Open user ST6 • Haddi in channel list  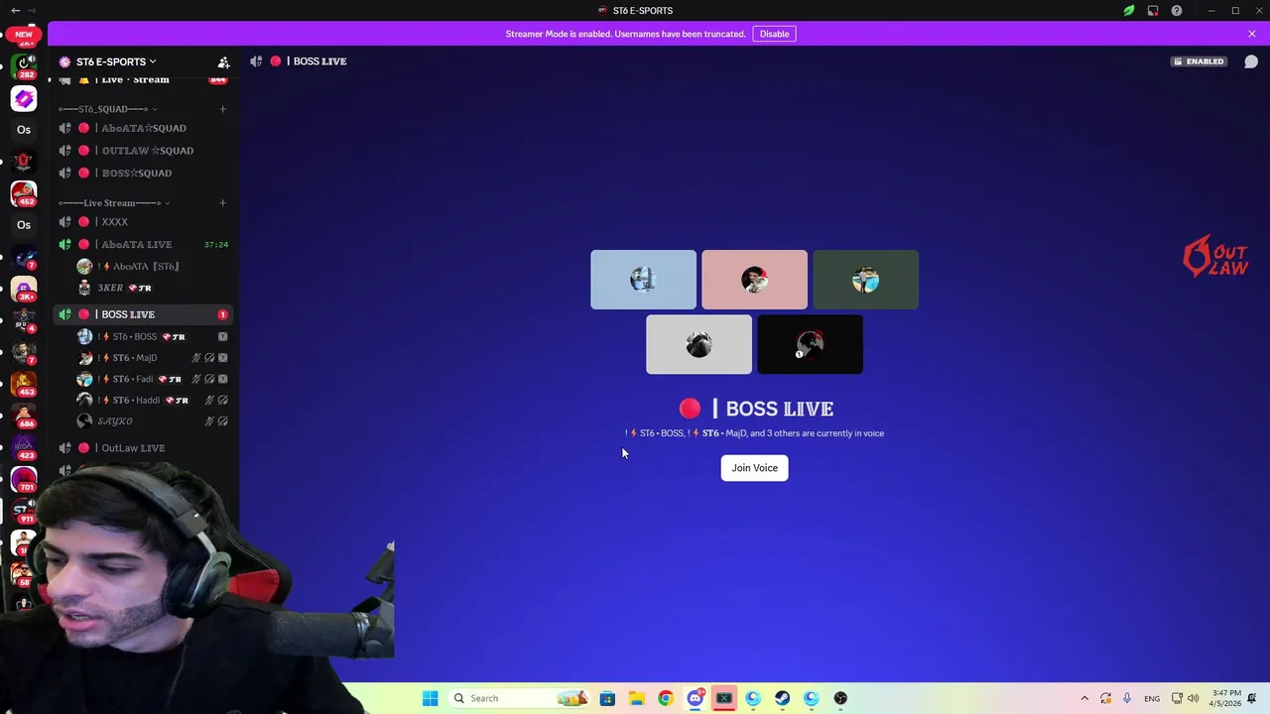coord(151,400)
